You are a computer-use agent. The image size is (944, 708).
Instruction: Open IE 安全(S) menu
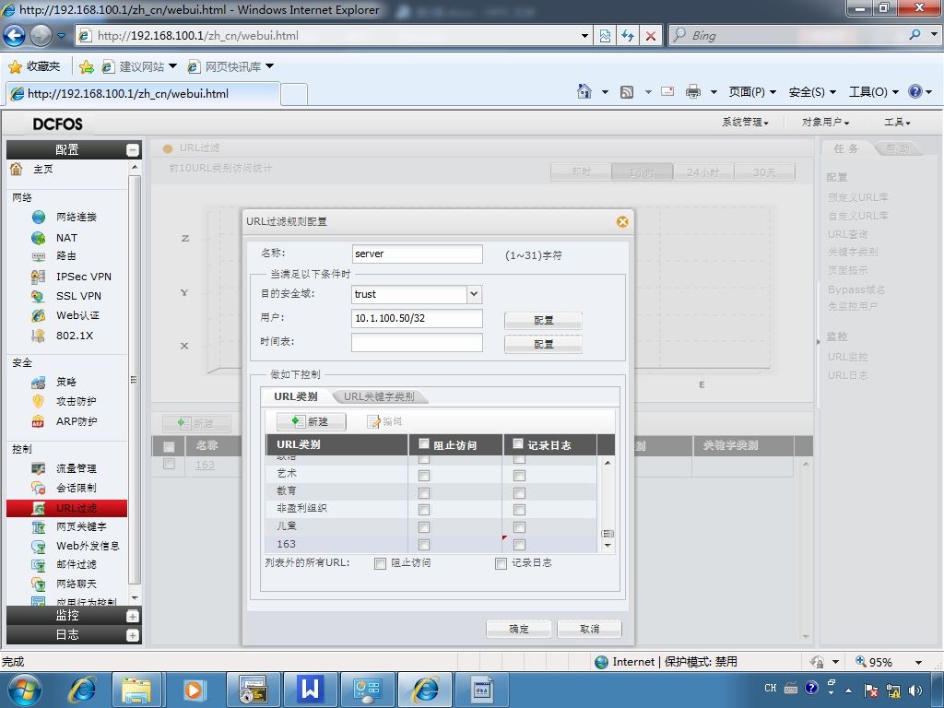(x=812, y=92)
